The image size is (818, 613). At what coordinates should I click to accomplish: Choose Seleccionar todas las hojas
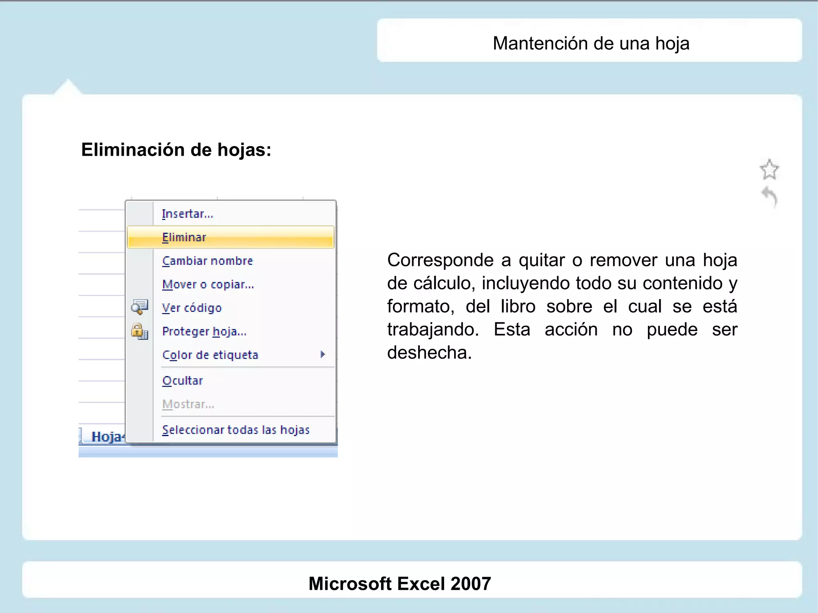point(230,430)
